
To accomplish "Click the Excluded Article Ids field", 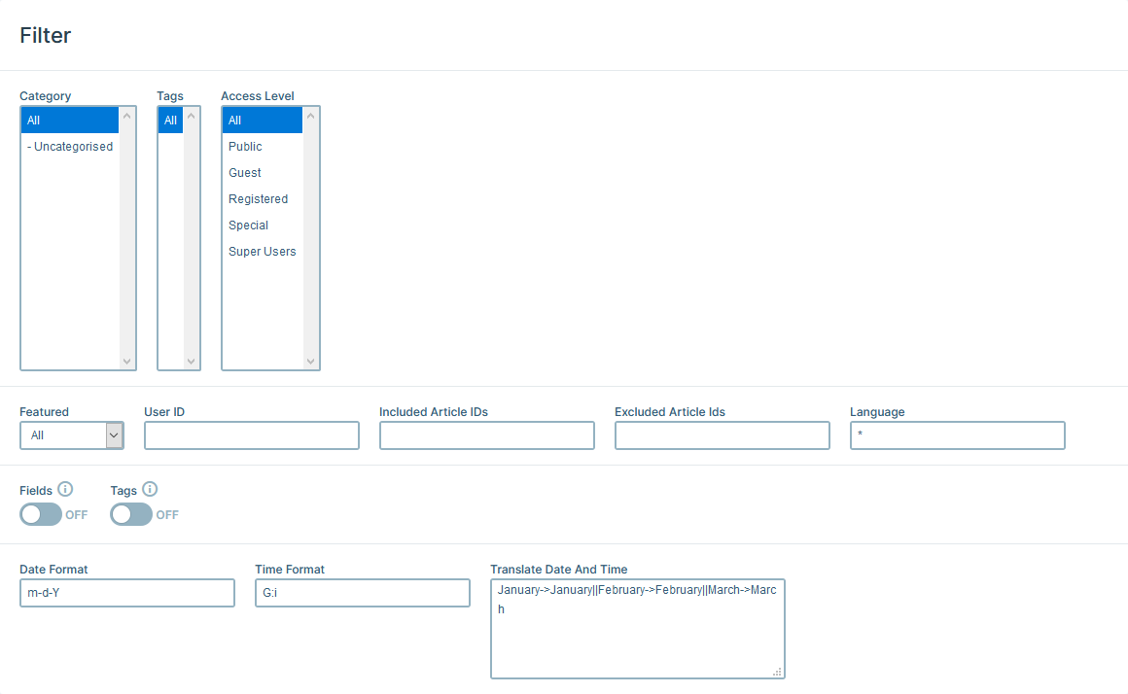I will click(x=722, y=434).
